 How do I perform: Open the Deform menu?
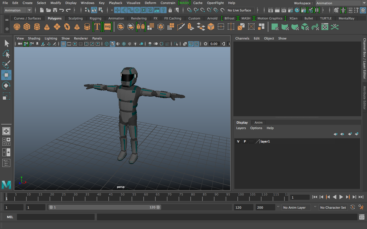click(151, 3)
